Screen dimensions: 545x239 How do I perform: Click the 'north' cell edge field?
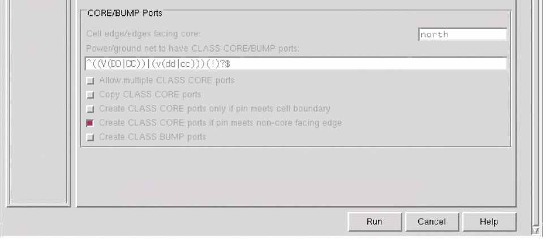(x=462, y=35)
